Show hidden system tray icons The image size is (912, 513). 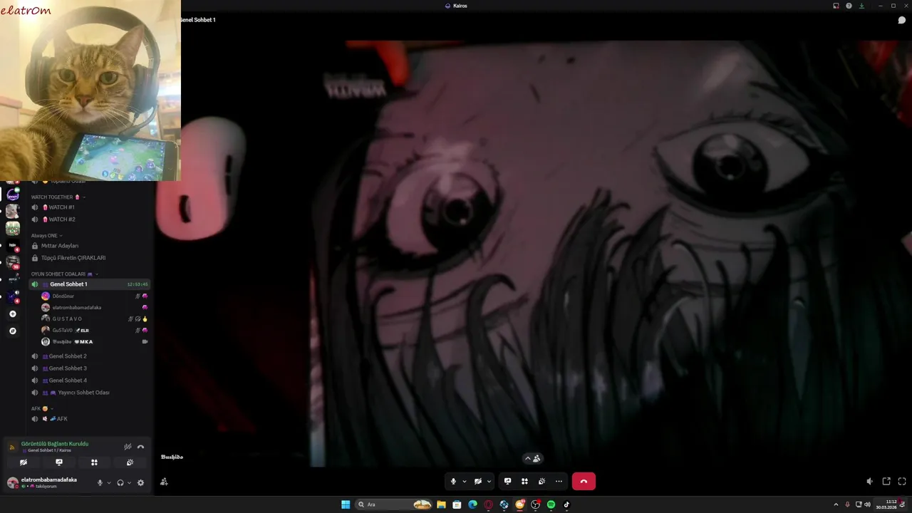point(836,504)
